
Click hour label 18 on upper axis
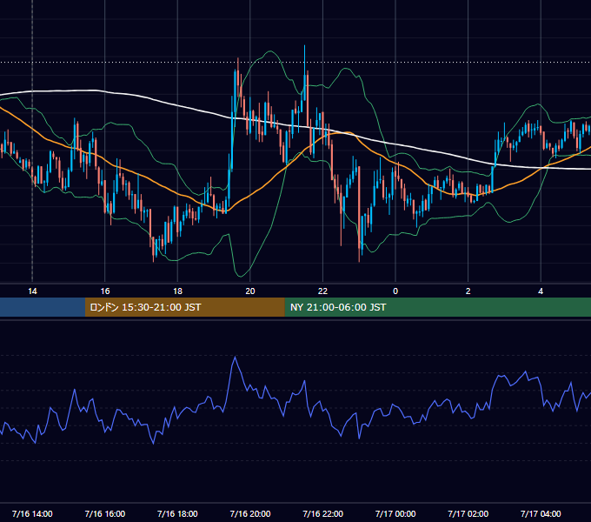(177, 291)
